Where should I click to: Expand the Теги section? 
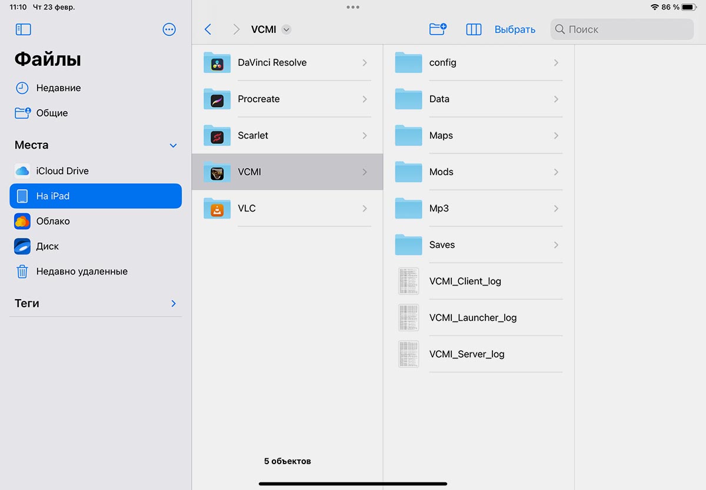coord(173,304)
